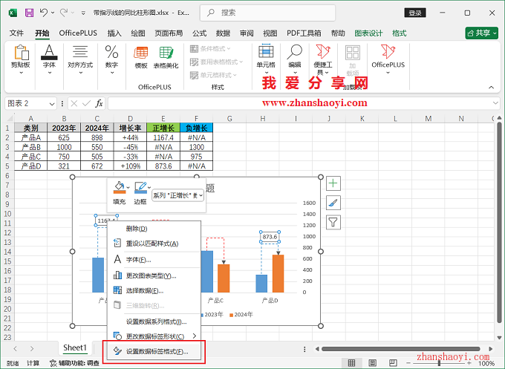The height and width of the screenshot is (369, 505).
Task: Click the 登录 sign-in button
Action: tap(415, 13)
